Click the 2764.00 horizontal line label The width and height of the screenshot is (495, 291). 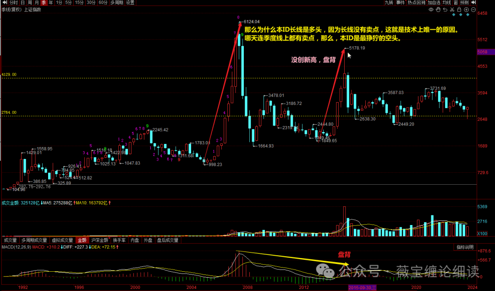[x=9, y=112]
